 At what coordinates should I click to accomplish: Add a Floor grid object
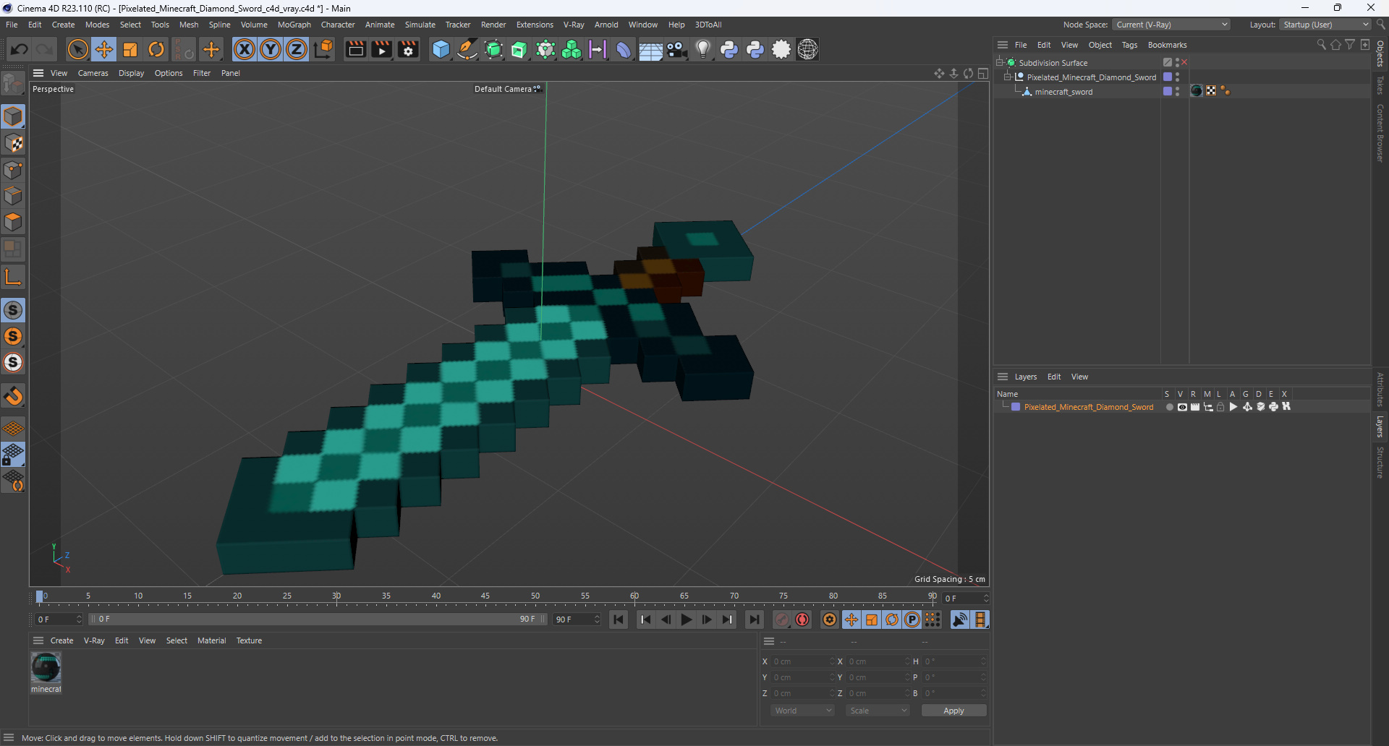tap(650, 49)
